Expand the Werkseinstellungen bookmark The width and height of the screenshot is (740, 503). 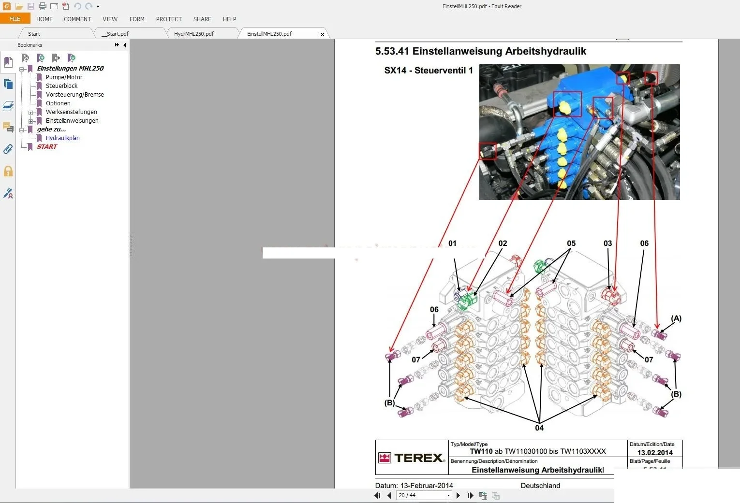pos(30,113)
